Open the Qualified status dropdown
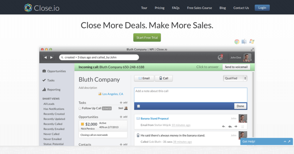Image resolution: width=294 pixels, height=154 pixels. [x=235, y=78]
